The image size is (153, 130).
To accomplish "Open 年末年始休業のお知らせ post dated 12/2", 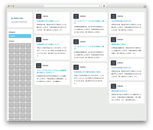I will pyautogui.click(x=121, y=68).
